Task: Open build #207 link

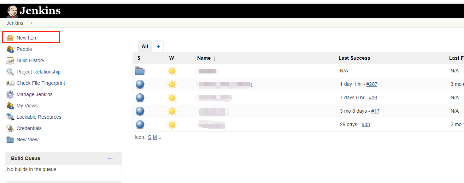Action: [x=372, y=84]
